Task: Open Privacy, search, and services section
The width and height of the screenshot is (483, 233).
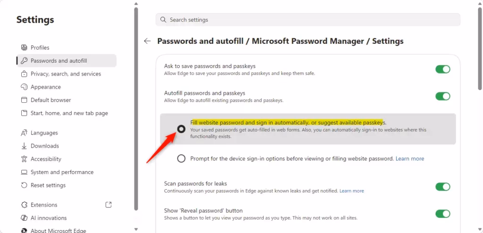Action: [66, 74]
